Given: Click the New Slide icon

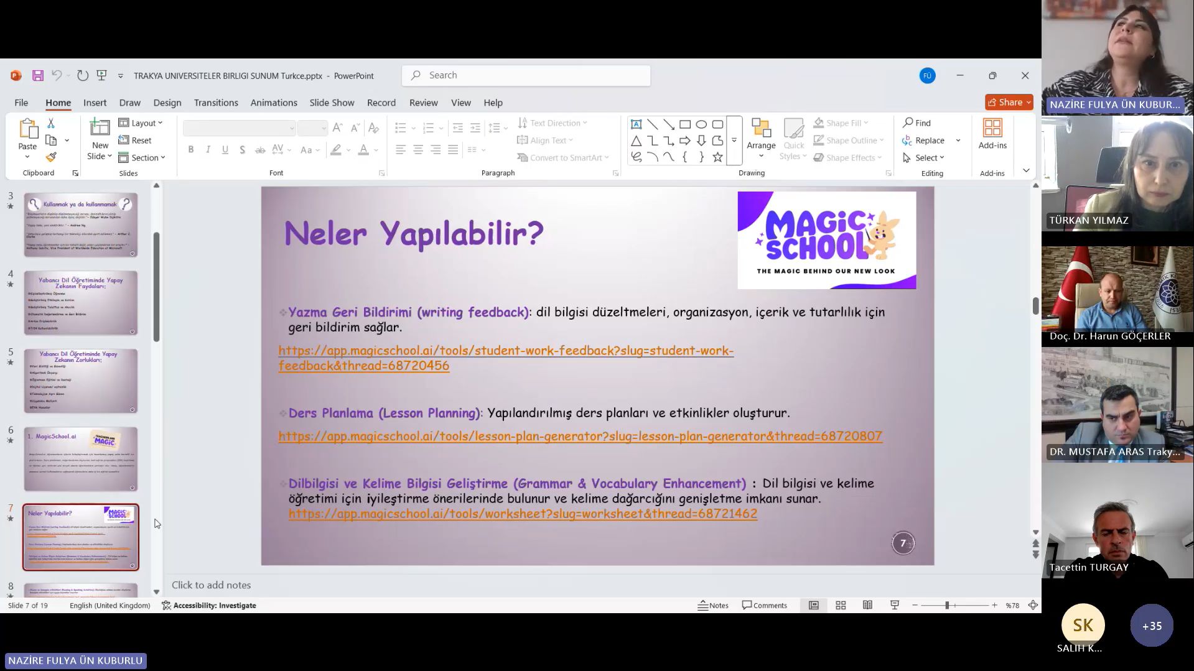Looking at the screenshot, I should [x=100, y=128].
